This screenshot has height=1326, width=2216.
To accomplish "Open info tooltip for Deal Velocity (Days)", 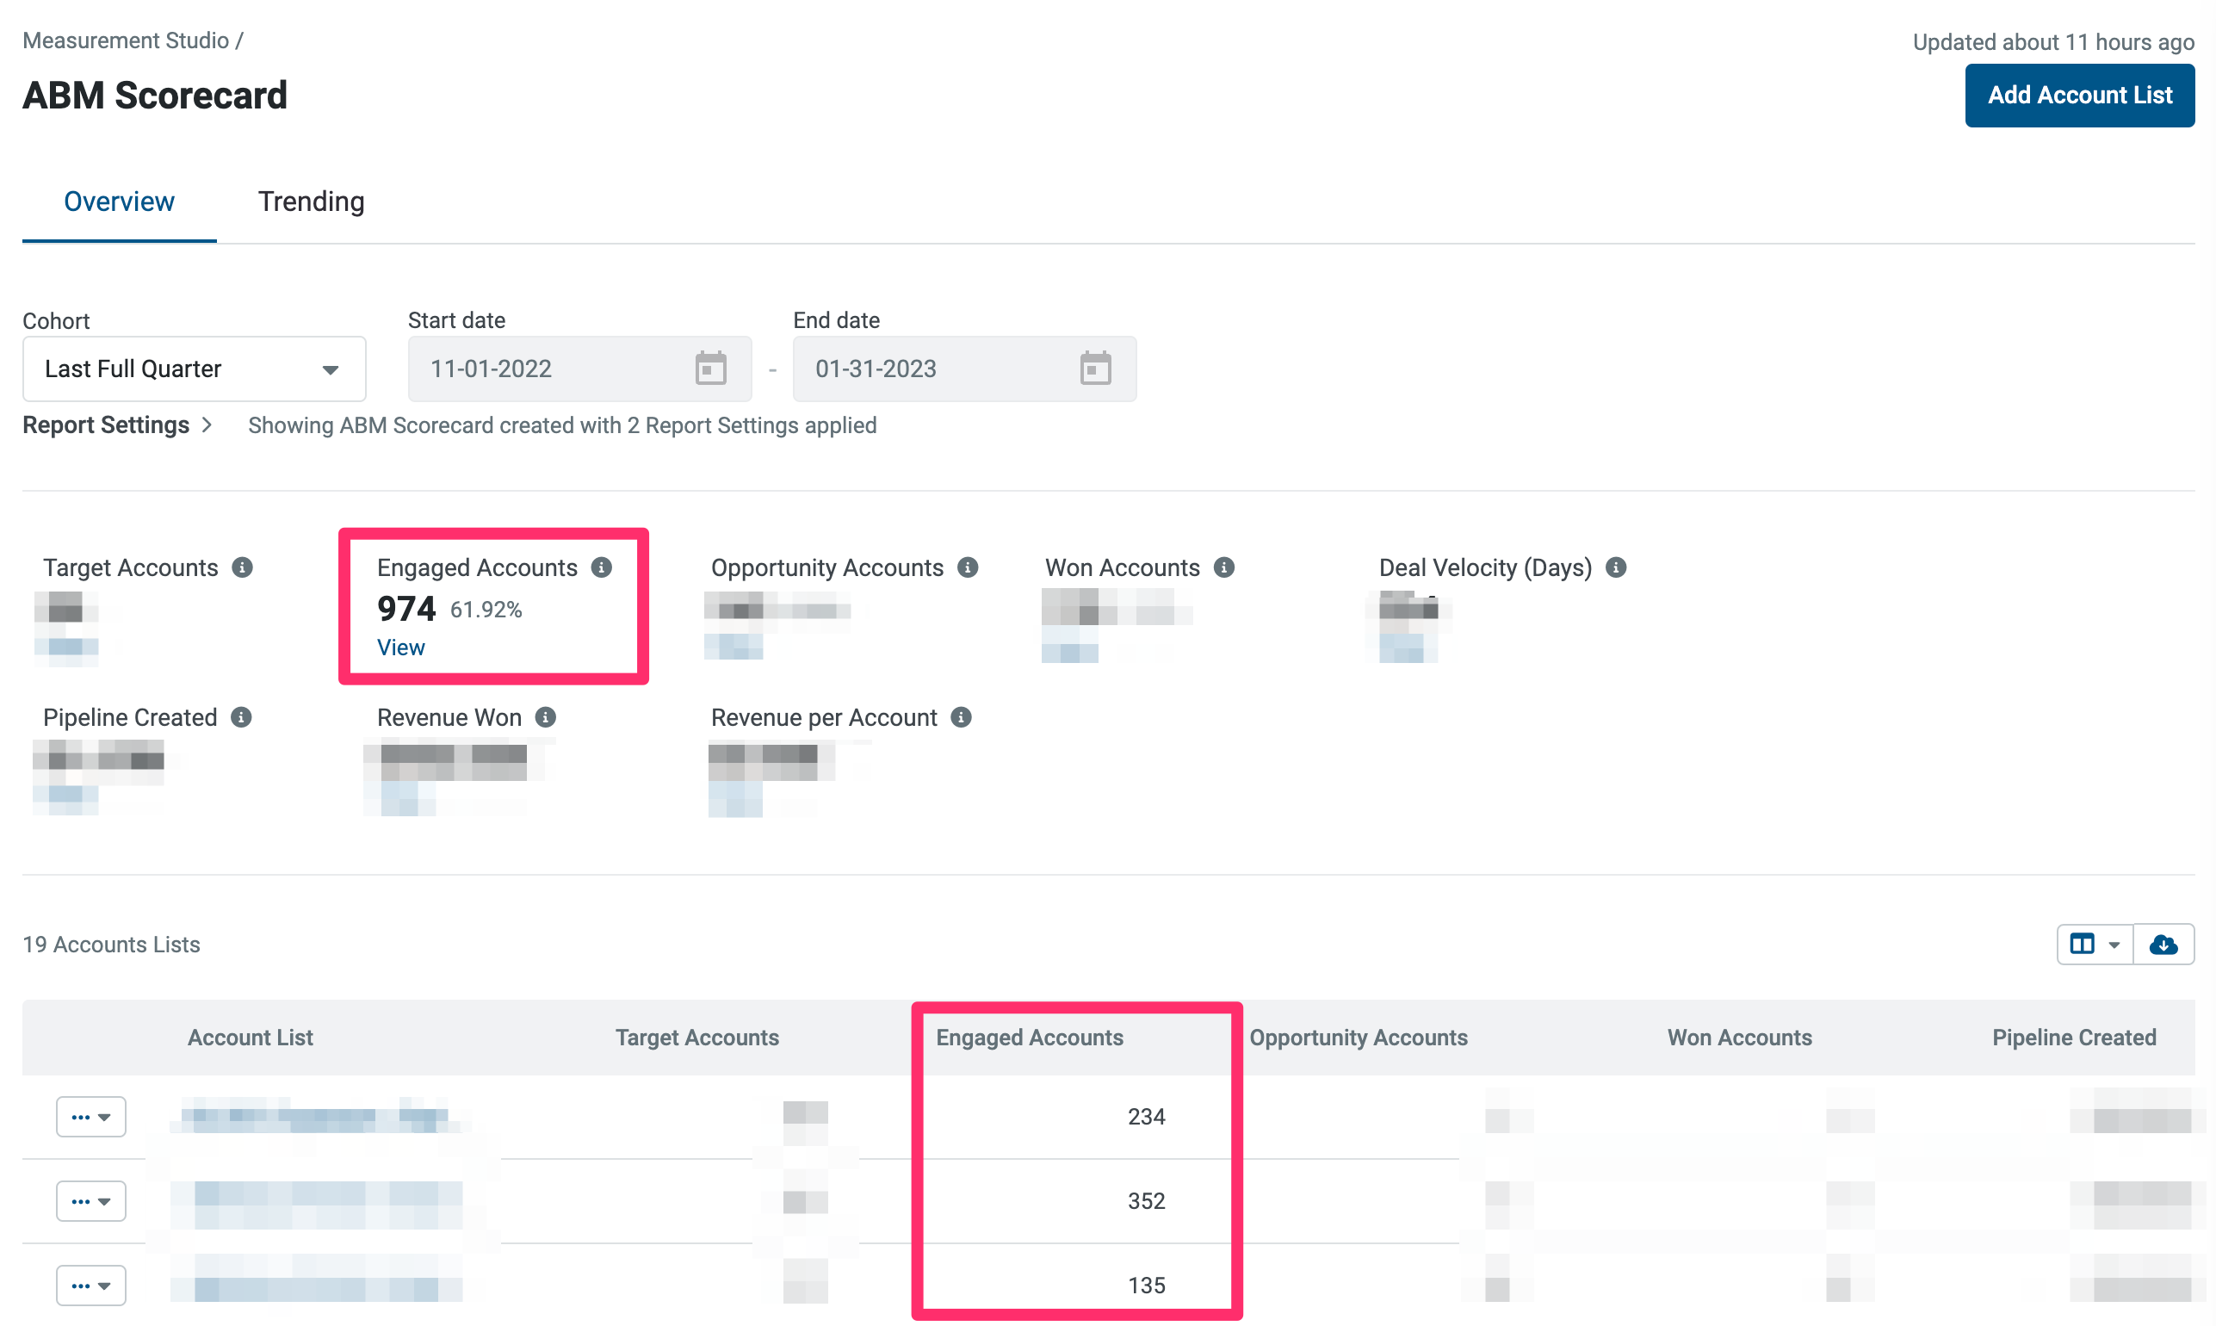I will point(1616,567).
